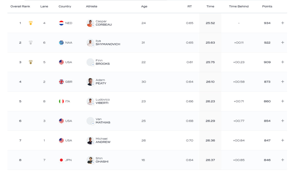Open Ilya Shymanovich's athlete profile link
Viewport: 299px width, 173px height.
tap(108, 43)
